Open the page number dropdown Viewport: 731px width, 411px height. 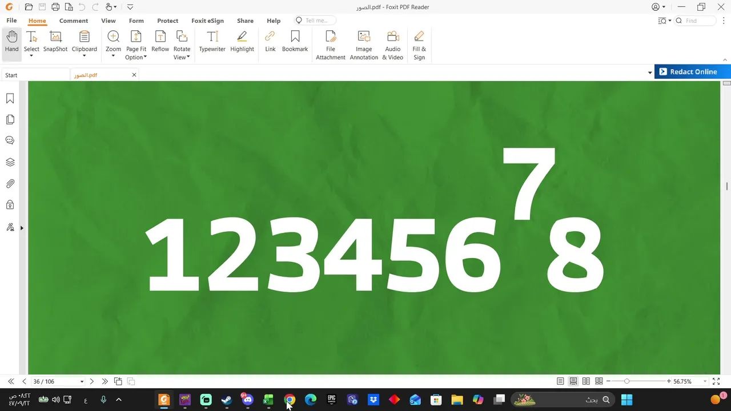click(x=82, y=381)
